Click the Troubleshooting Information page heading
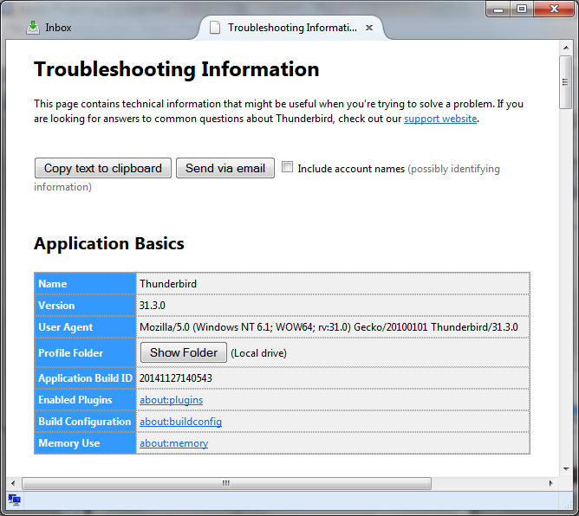This screenshot has width=579, height=516. (177, 69)
